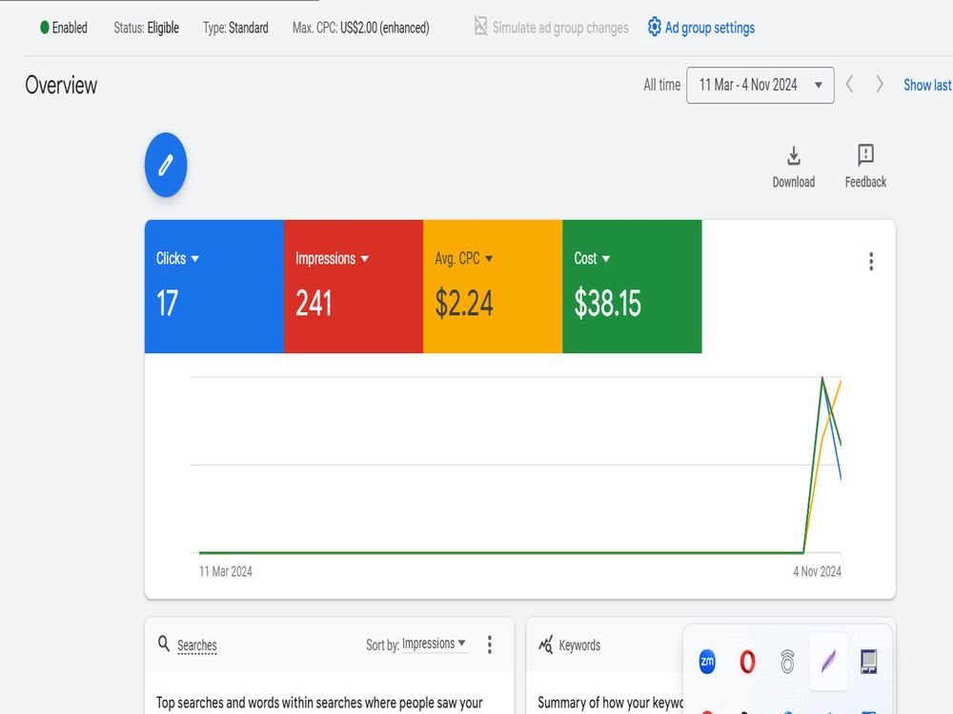
Task: Click the simulate ad group changes icon
Action: (x=480, y=26)
